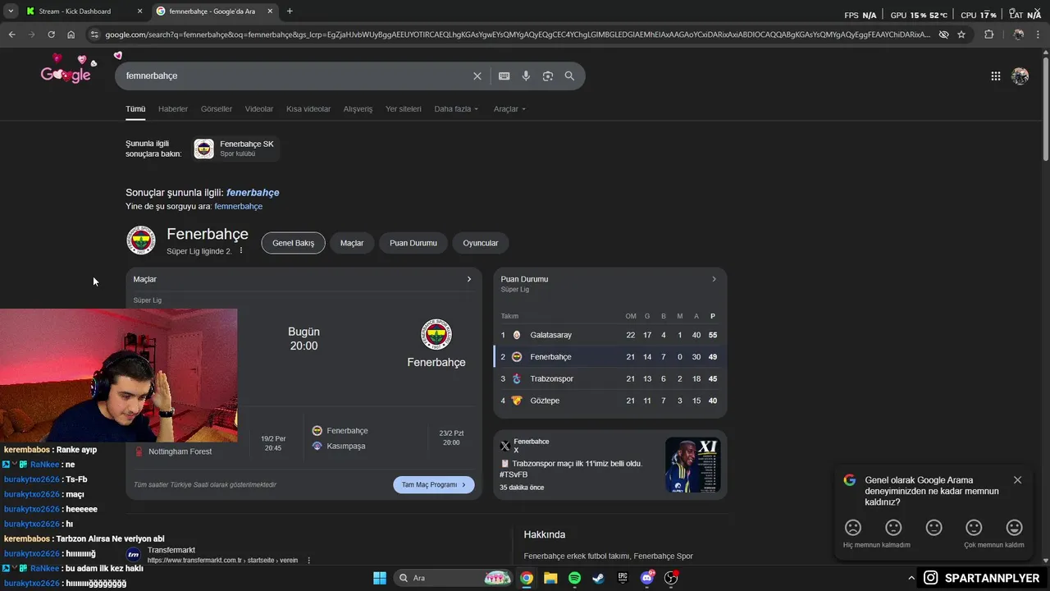Select the Oyuncular chip
1050x591 pixels.
[481, 243]
